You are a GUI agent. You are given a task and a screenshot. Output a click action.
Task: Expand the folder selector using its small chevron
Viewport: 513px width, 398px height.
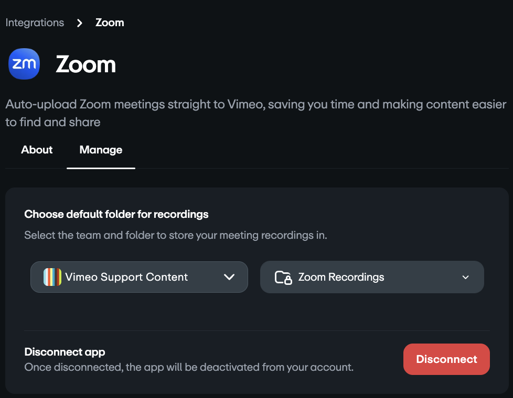465,278
